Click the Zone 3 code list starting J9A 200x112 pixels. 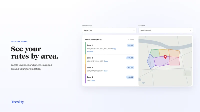[95, 71]
